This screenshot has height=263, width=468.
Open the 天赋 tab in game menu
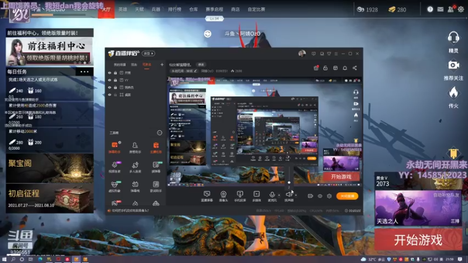[x=139, y=9]
